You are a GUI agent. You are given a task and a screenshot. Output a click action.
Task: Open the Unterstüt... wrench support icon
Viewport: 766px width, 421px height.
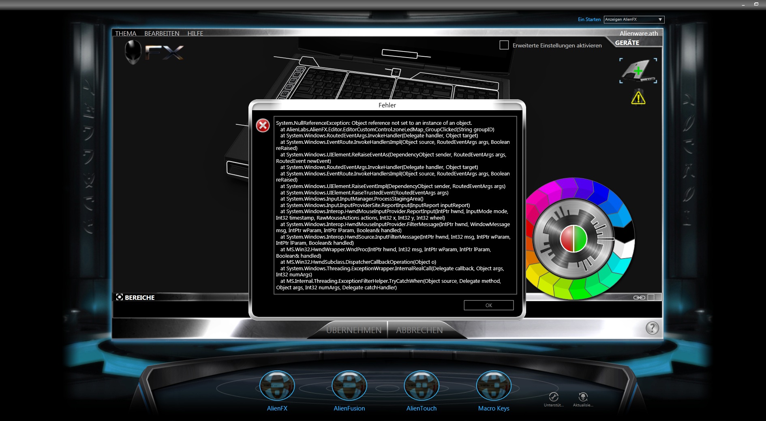(x=554, y=397)
